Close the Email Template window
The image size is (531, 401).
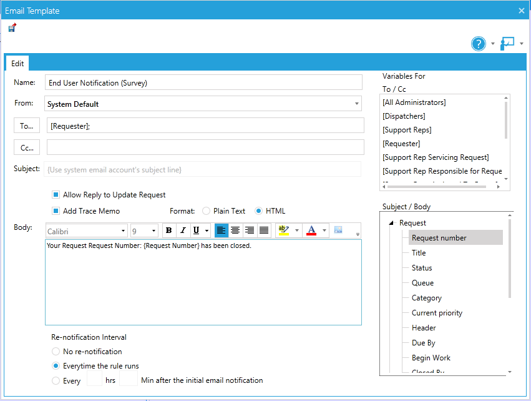tap(522, 11)
